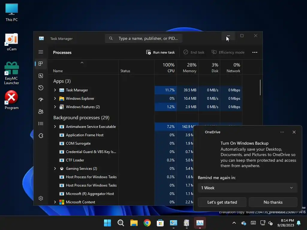The image size is (307, 230).
Task: Launch Google Chrome from the taskbar
Action: coord(147,223)
